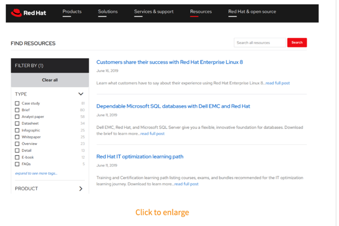Check the Datasheet checkbox
This screenshot has width=339, height=226.
(17, 124)
